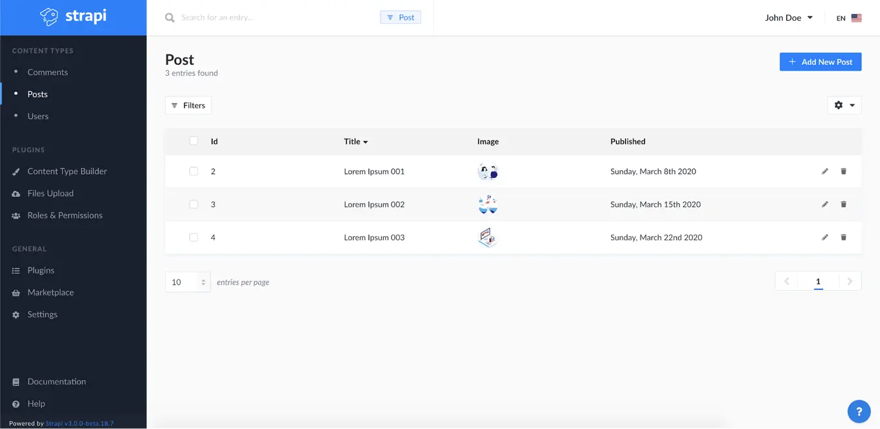Select the checkbox on row Id 4
Image resolution: width=880 pixels, height=429 pixels.
[193, 237]
